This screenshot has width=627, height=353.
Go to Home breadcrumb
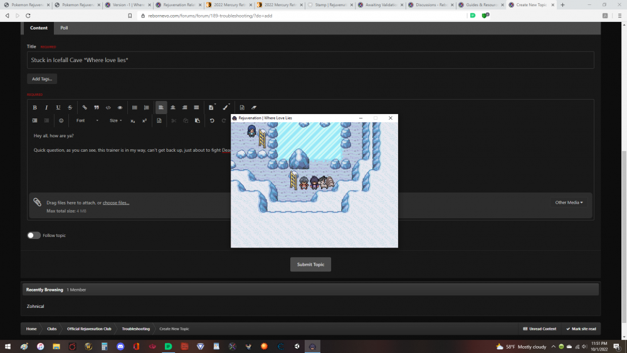click(31, 329)
